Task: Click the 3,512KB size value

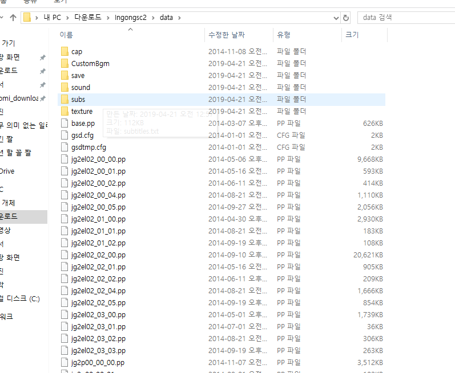Action: (x=370, y=363)
